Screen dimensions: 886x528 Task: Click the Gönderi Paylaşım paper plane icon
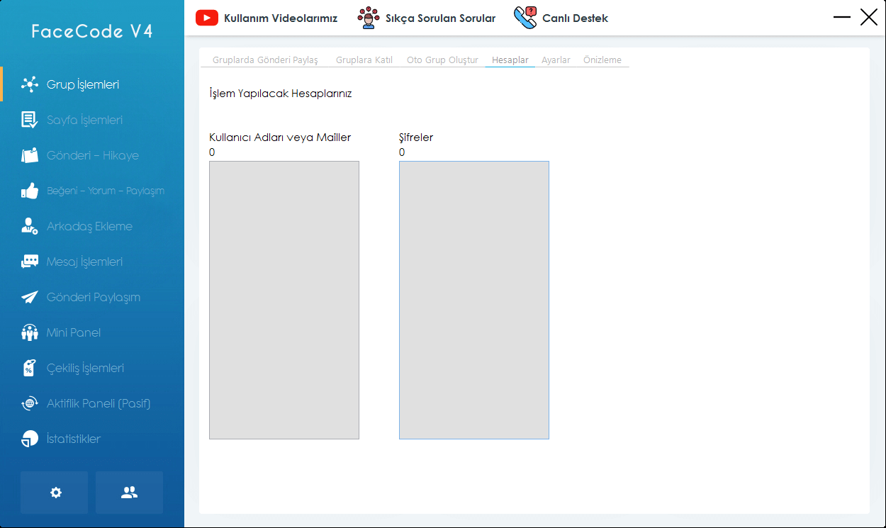(x=30, y=297)
